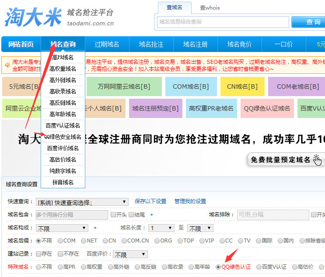This screenshot has width=325, height=277.
Task: Open the 网站首页 nav item
Action: (21, 44)
